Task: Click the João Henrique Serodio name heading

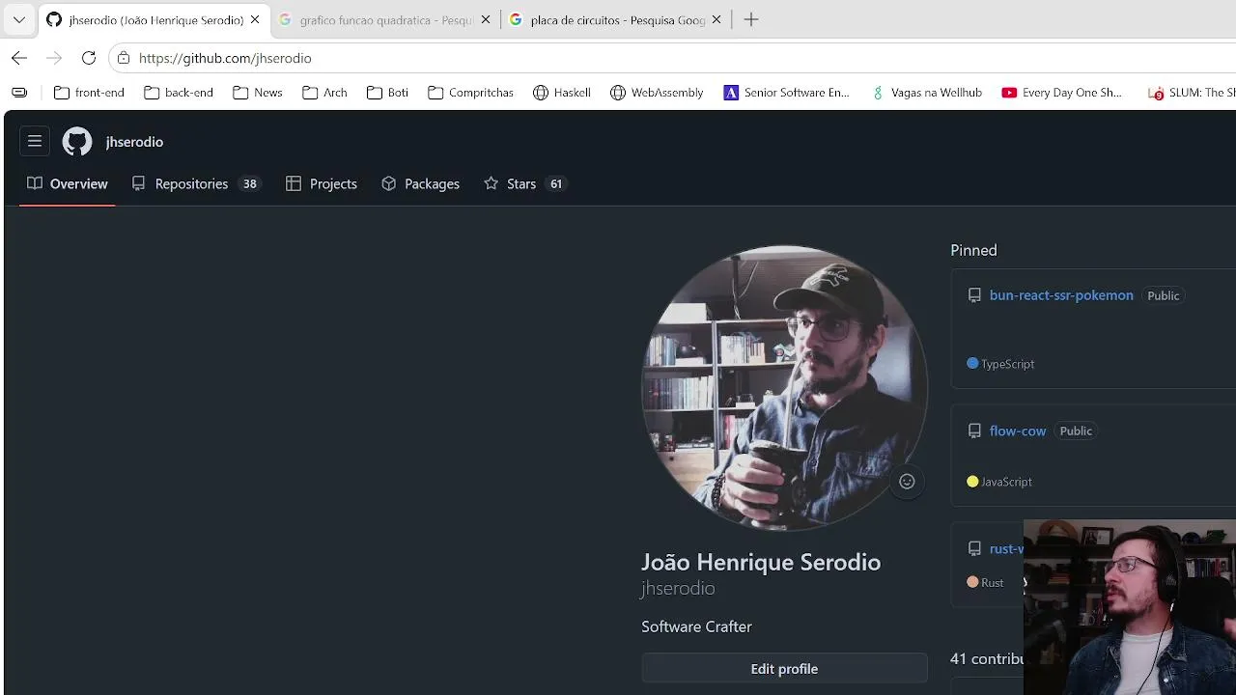Action: click(761, 562)
